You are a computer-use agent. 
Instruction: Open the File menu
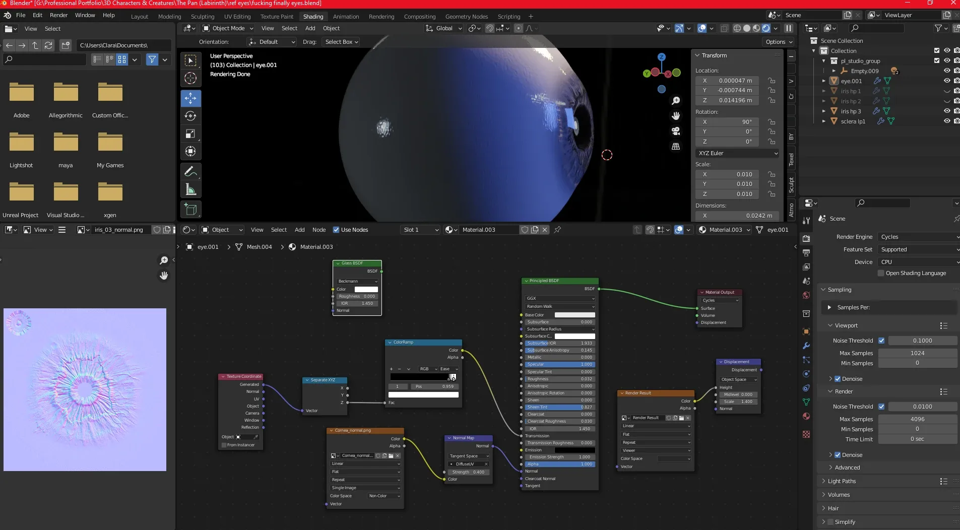[21, 15]
